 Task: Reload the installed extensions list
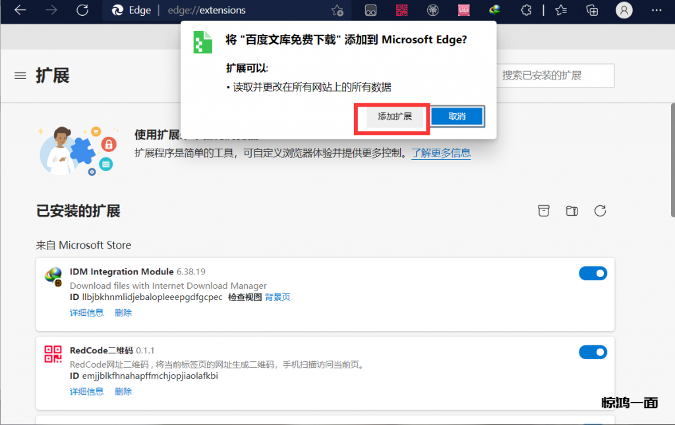coord(600,211)
